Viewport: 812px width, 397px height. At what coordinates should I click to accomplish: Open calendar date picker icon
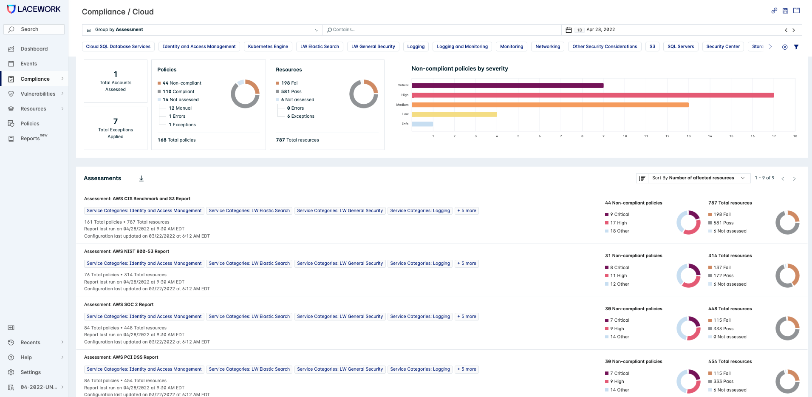(569, 30)
